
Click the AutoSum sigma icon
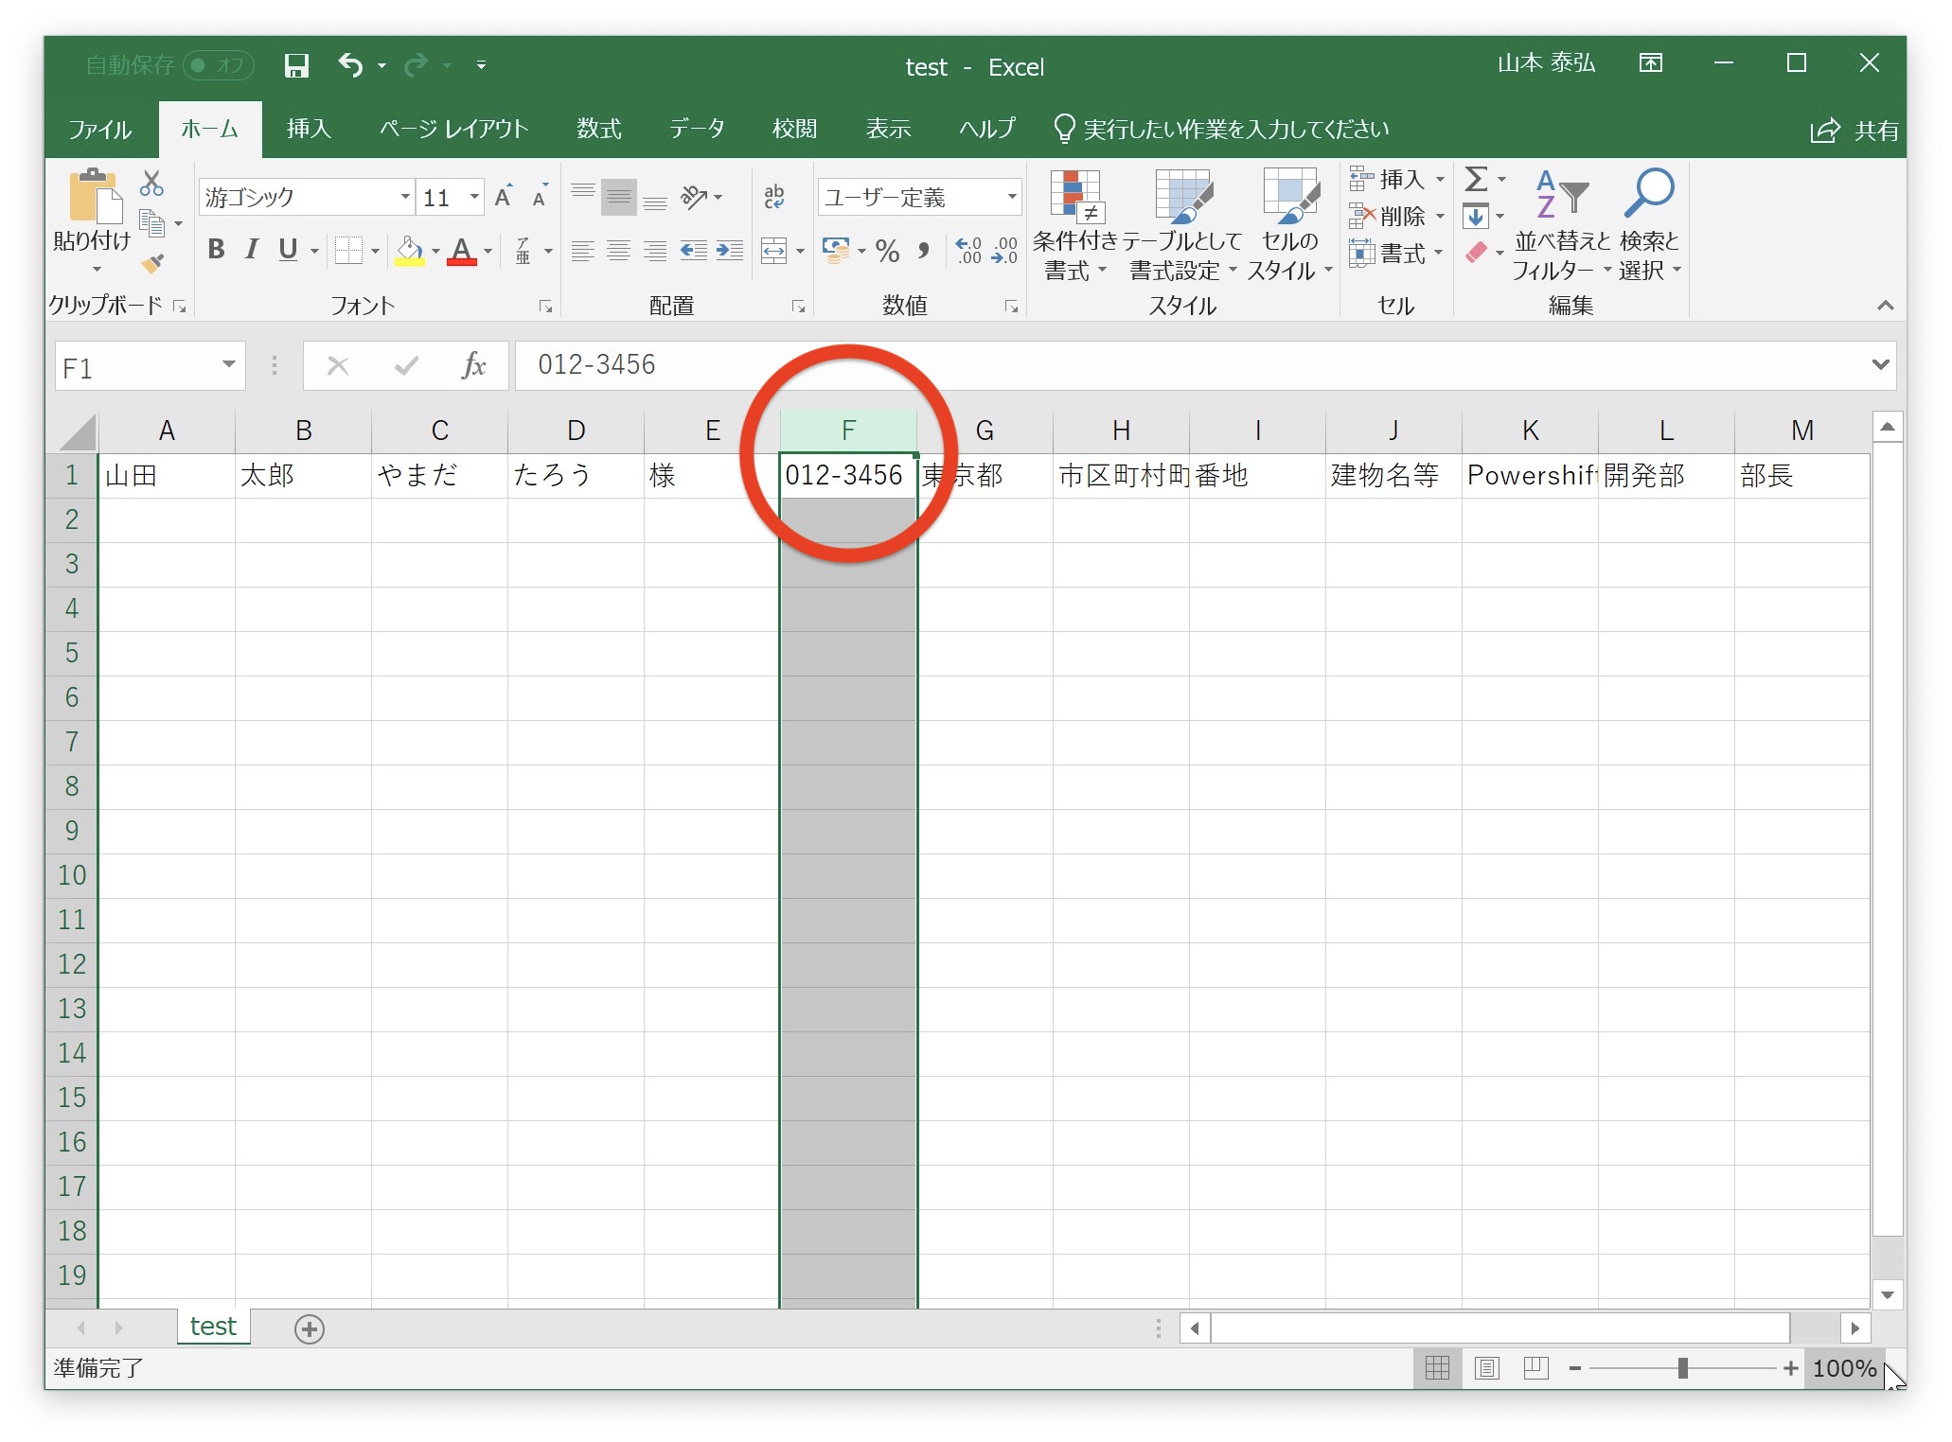point(1476,179)
